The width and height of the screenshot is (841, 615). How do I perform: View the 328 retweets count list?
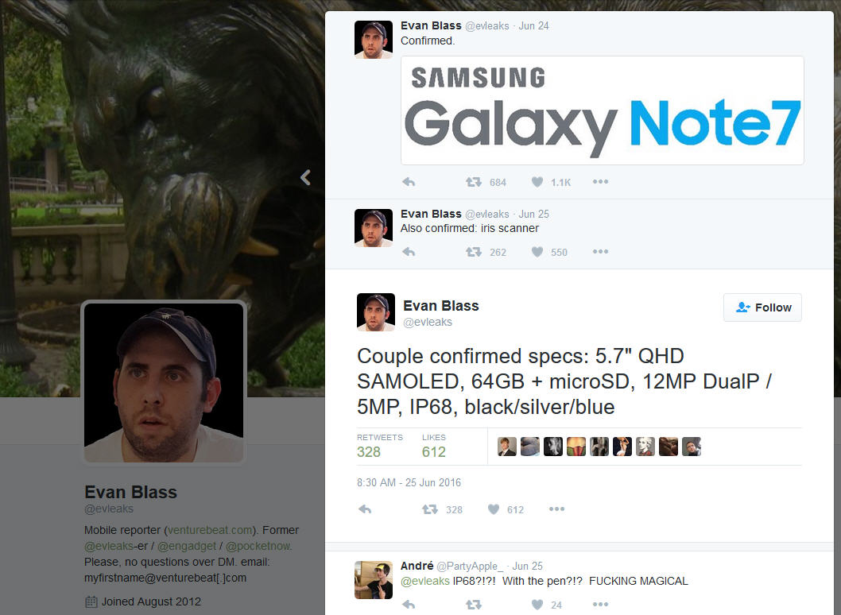click(x=379, y=446)
